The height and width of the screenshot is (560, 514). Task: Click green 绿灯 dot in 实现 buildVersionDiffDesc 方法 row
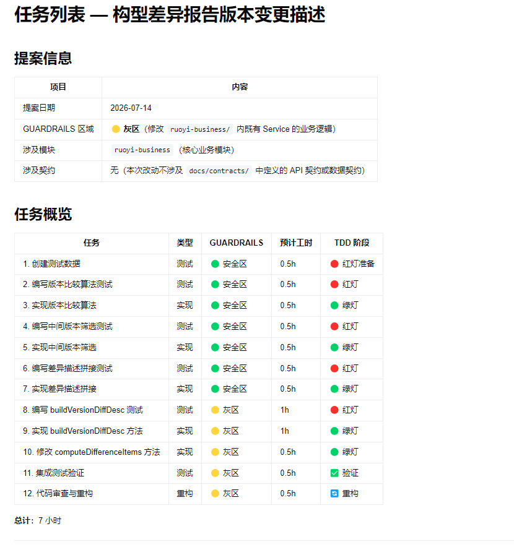[334, 431]
